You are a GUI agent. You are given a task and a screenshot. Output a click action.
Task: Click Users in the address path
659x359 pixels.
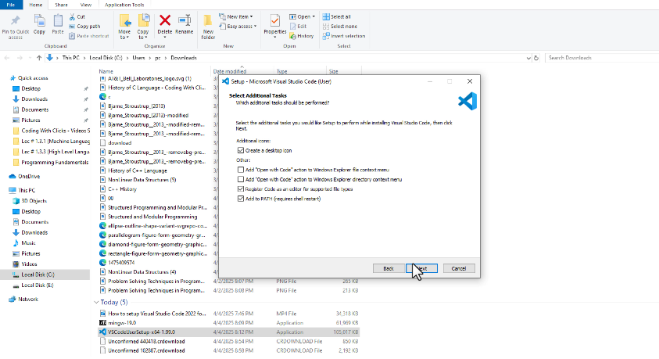(138, 58)
